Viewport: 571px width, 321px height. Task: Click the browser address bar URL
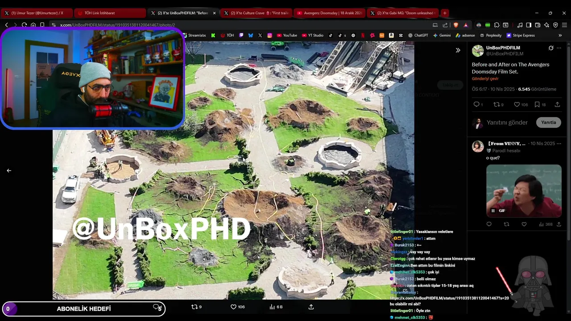tap(118, 25)
